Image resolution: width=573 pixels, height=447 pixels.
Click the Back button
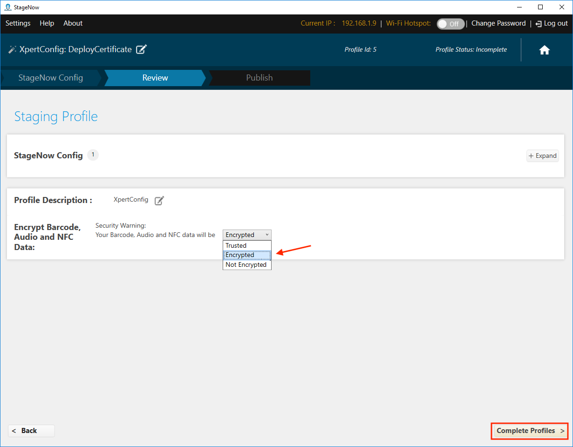tap(31, 431)
